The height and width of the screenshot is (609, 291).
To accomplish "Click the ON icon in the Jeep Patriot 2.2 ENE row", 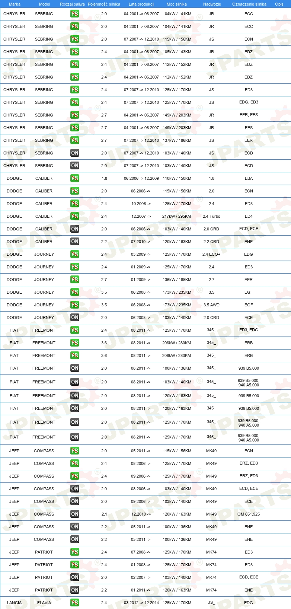I will pos(75,590).
